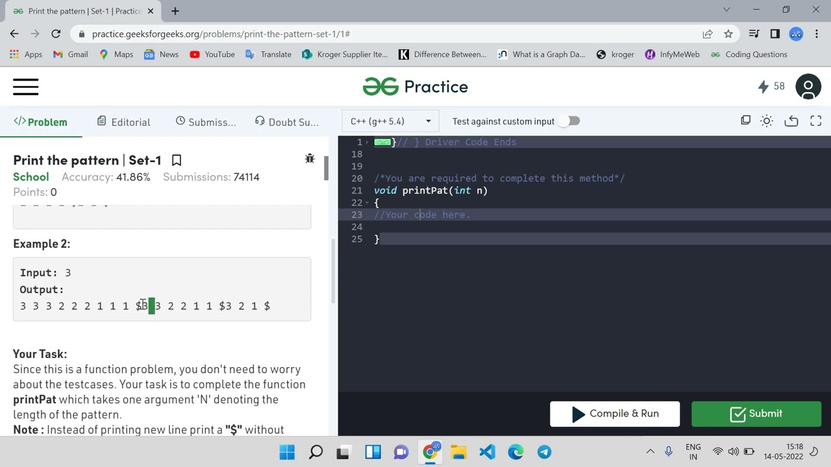
Task: Open the Doubt Support tab
Action: (x=286, y=122)
